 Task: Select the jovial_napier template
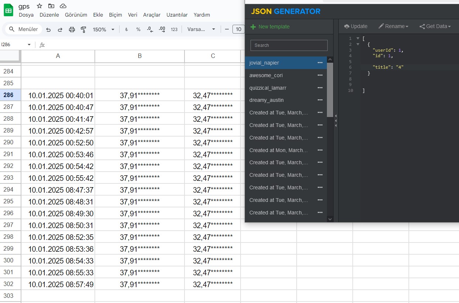(286, 63)
